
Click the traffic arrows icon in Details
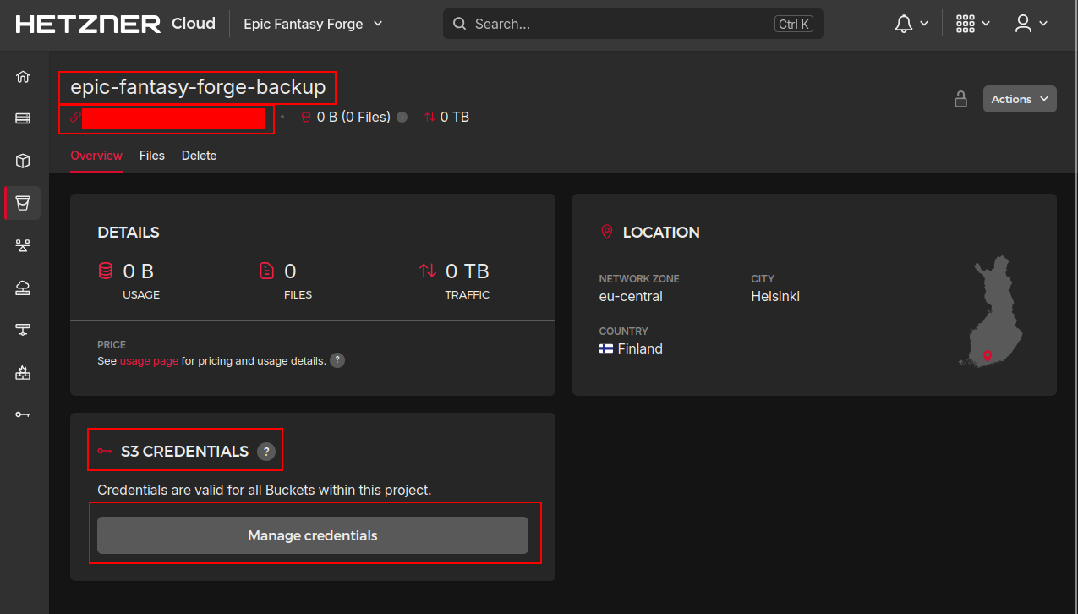(428, 271)
